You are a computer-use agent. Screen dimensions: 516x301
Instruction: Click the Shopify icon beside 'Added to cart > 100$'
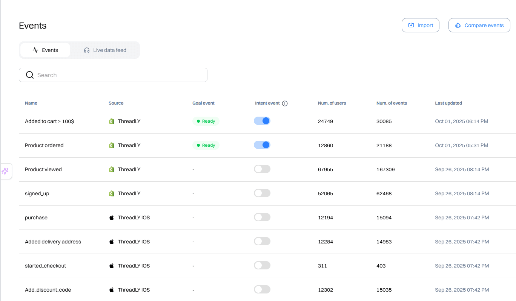111,121
